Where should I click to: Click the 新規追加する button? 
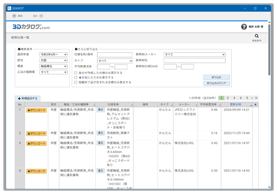[28, 98]
